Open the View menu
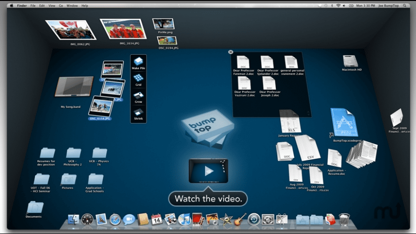The height and width of the screenshot is (234, 416). [x=52, y=5]
